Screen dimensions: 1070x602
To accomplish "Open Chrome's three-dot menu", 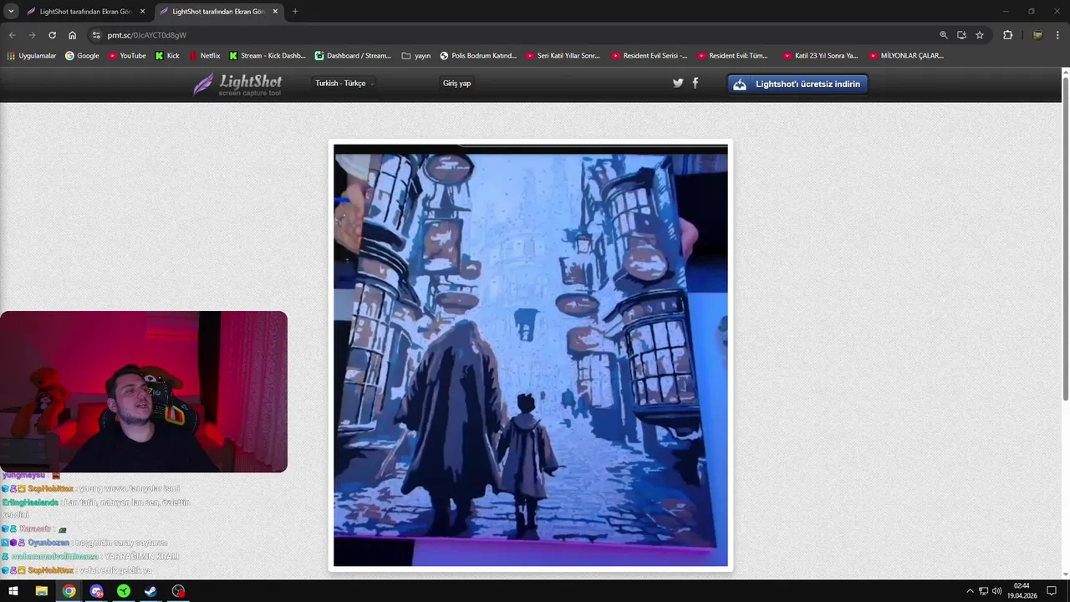I will pyautogui.click(x=1057, y=35).
